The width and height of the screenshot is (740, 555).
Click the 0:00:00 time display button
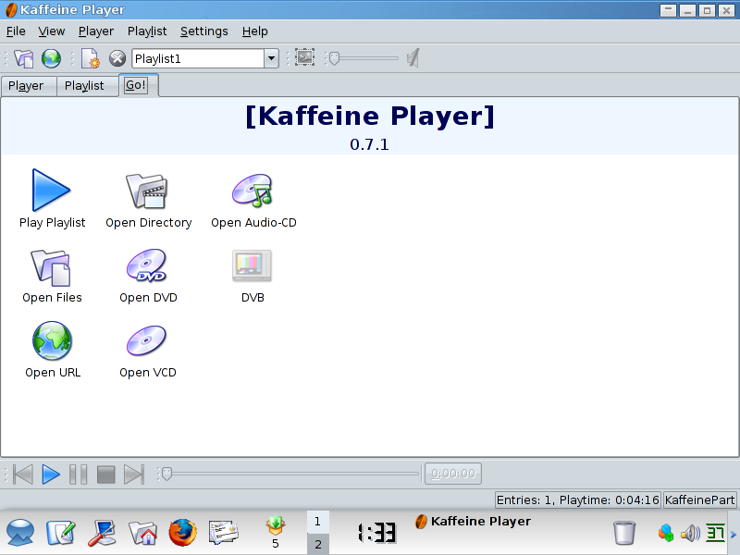[453, 475]
